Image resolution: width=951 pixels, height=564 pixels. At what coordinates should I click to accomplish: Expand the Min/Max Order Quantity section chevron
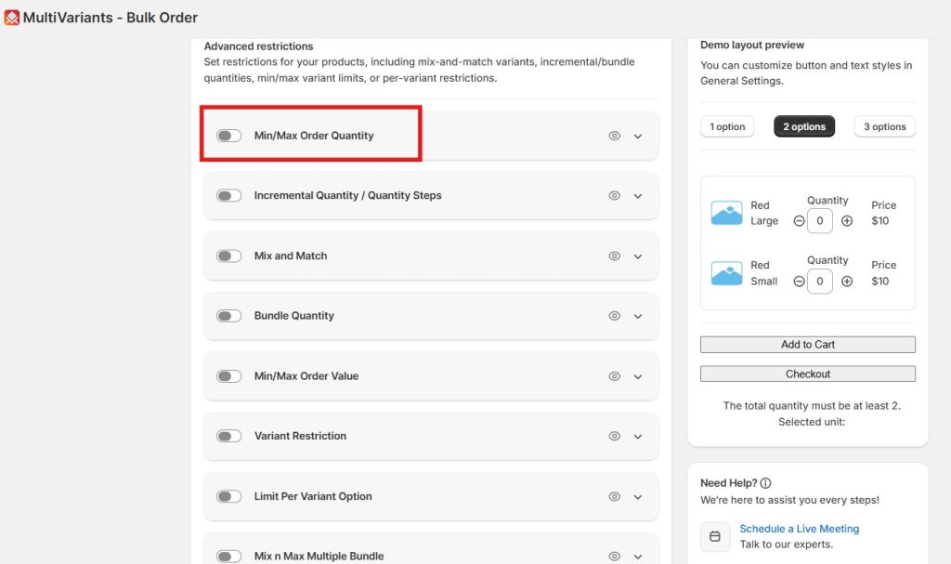click(x=638, y=136)
